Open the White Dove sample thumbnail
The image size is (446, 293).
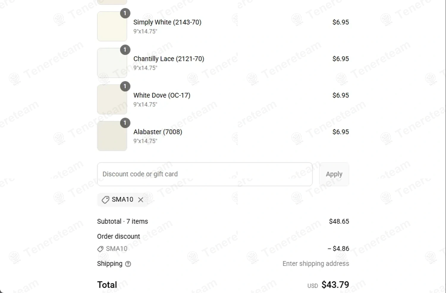coord(112,100)
